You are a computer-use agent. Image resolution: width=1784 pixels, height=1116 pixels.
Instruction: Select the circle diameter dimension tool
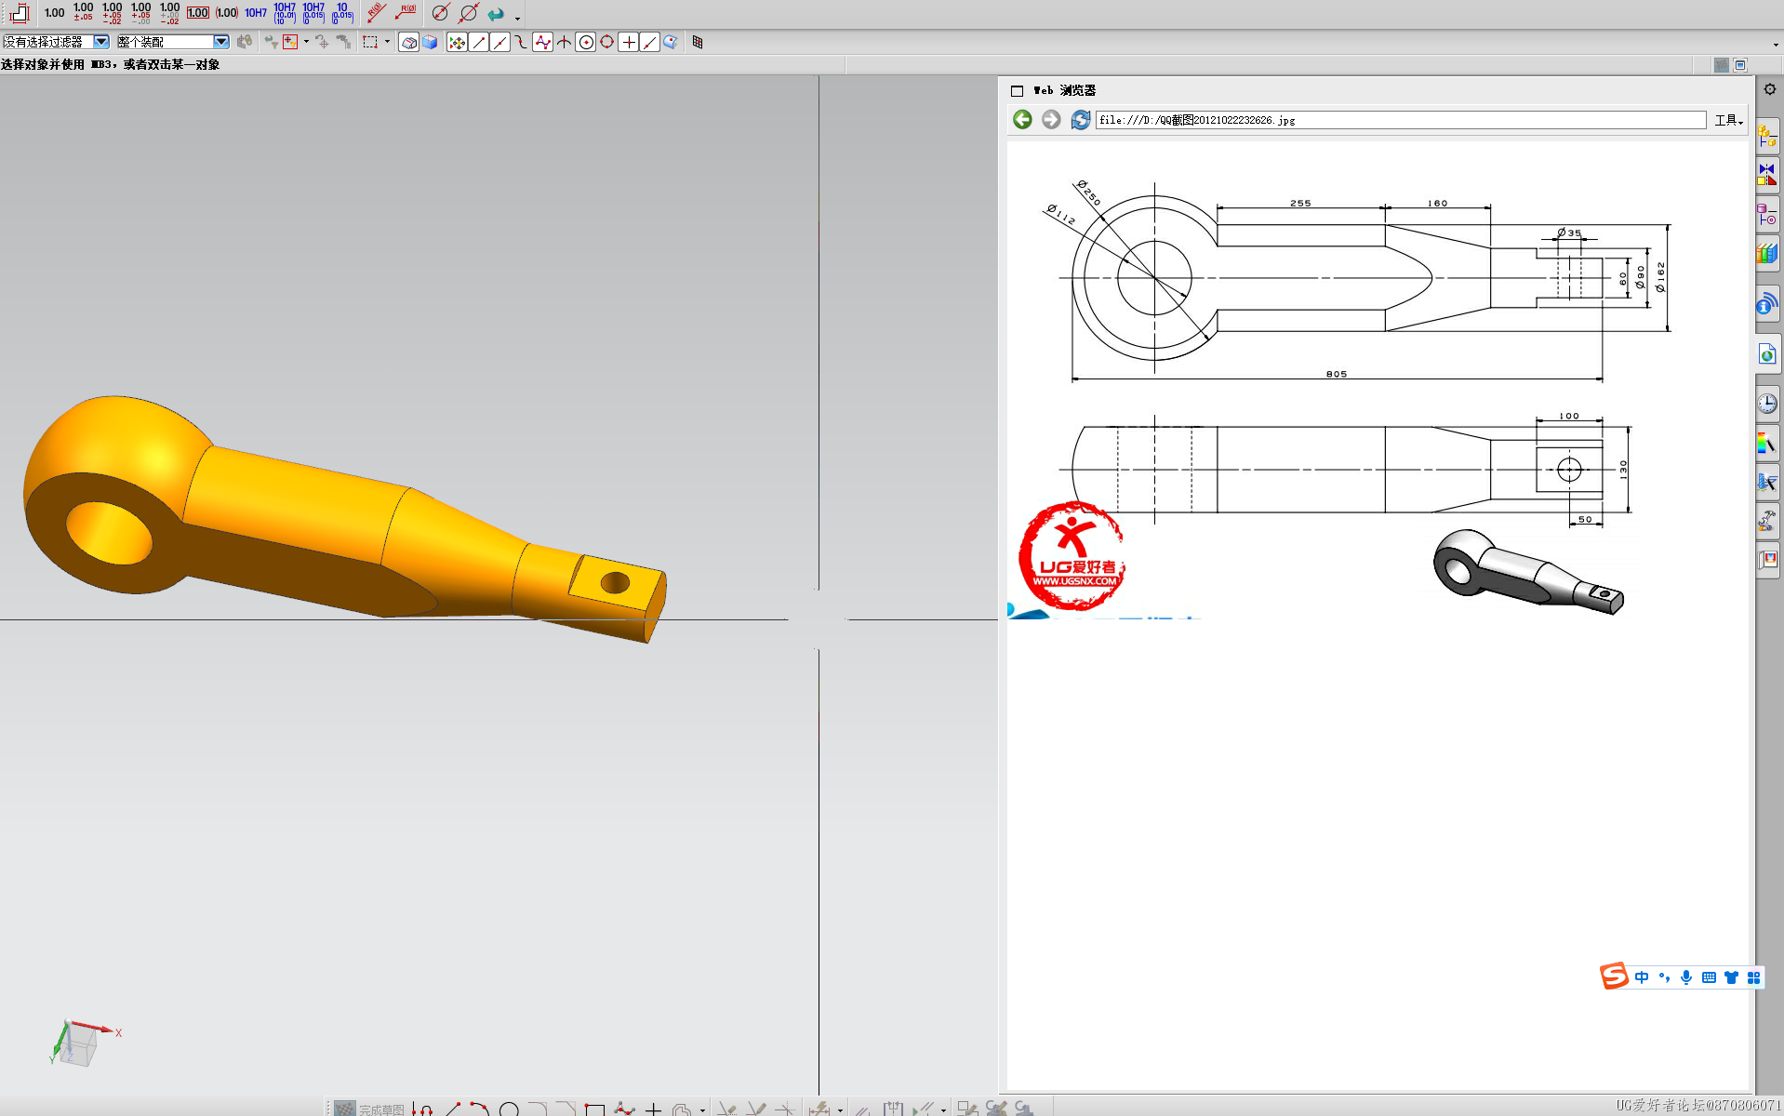(441, 13)
